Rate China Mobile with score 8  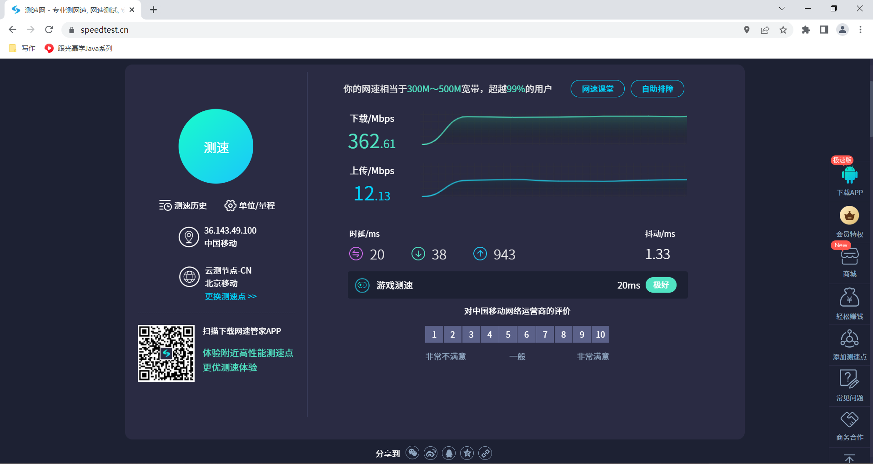point(563,334)
